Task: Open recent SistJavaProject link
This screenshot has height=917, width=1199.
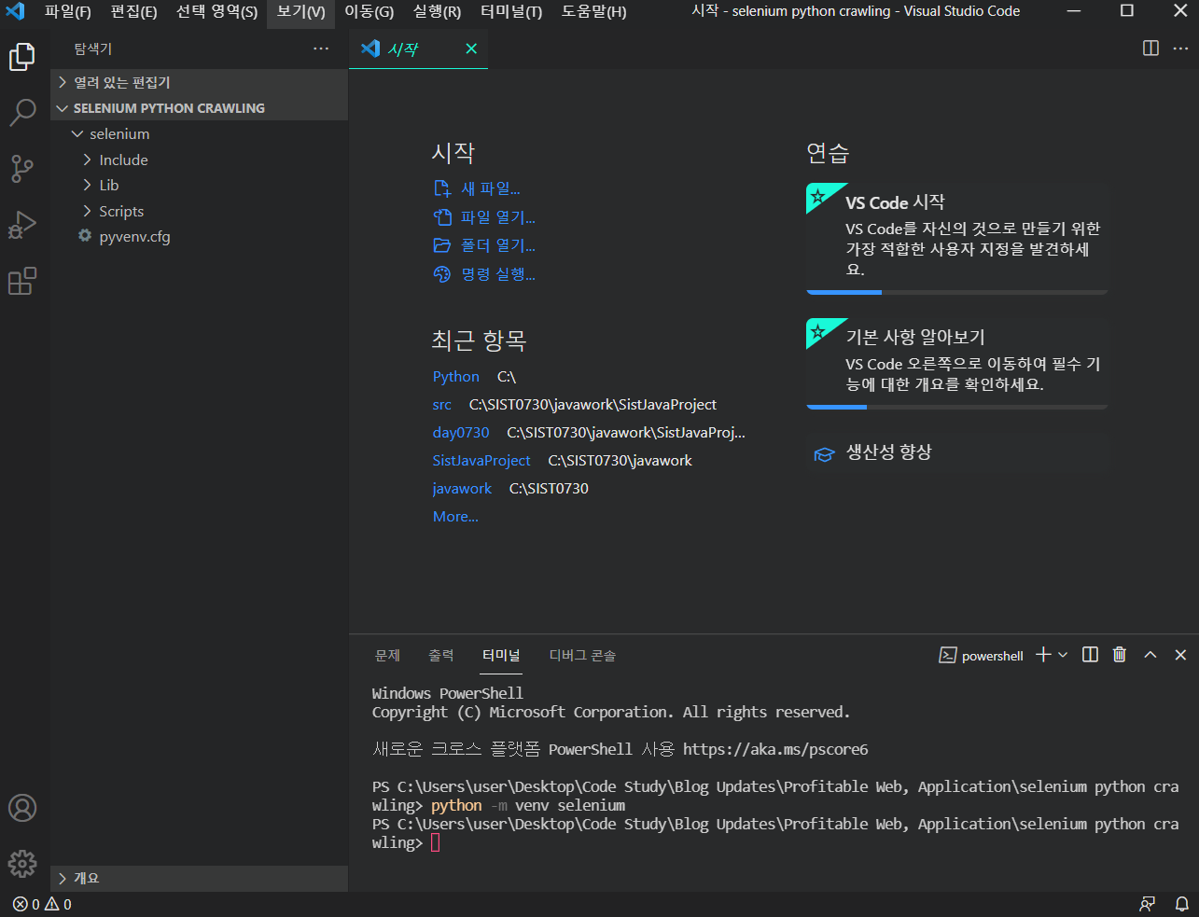Action: click(481, 461)
